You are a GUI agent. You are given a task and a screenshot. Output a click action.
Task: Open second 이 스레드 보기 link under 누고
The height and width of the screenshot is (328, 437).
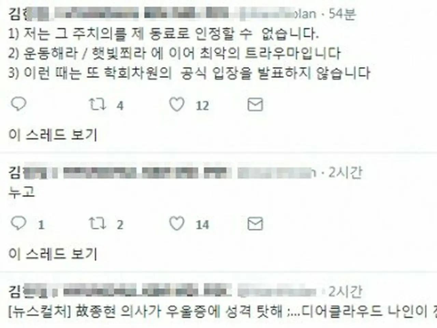click(x=53, y=254)
